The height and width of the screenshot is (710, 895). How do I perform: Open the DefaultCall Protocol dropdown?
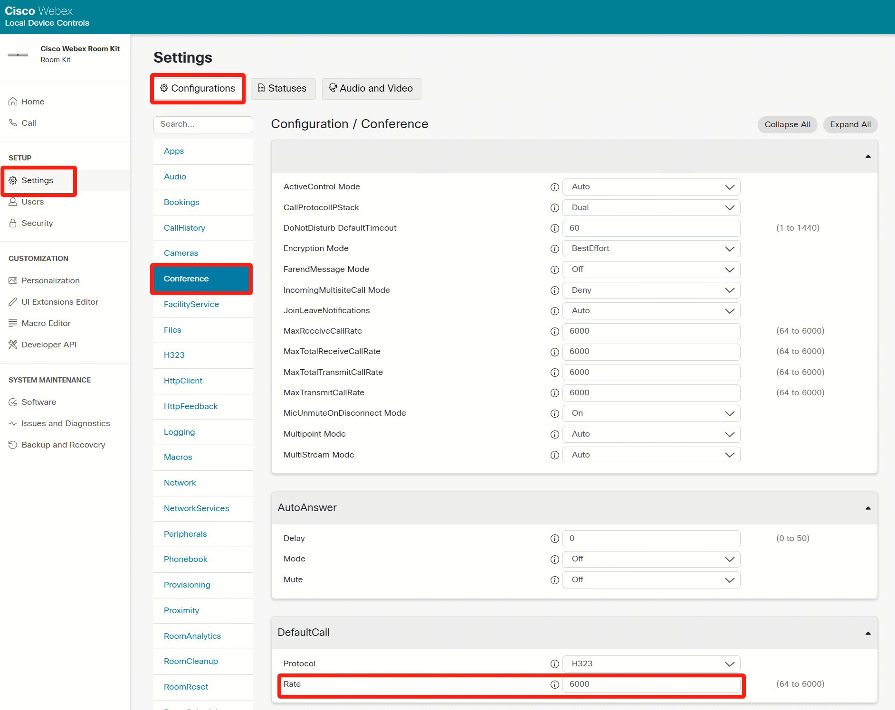(x=651, y=663)
